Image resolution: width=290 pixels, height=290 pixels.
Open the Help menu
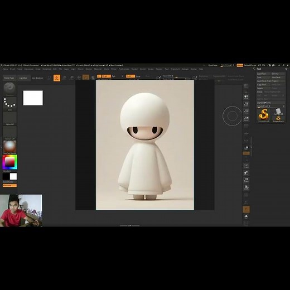coord(201,69)
